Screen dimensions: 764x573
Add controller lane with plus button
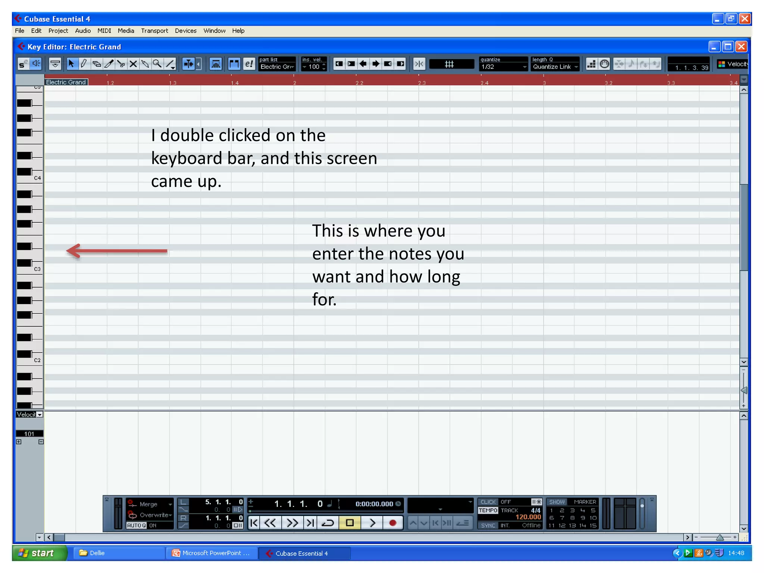pyautogui.click(x=19, y=442)
